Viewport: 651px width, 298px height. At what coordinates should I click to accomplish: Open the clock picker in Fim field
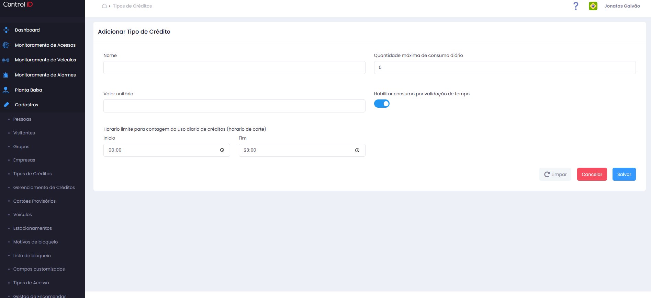pos(357,150)
